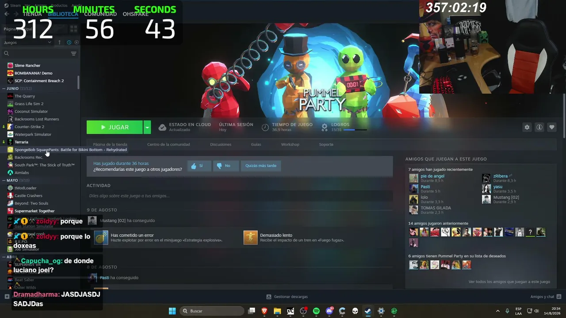The image size is (566, 318).
Task: View 'Has cometido un error' achievement icon
Action: tap(101, 238)
